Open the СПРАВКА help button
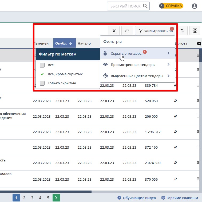Viewport: 202px width, 202px height. [171, 6]
